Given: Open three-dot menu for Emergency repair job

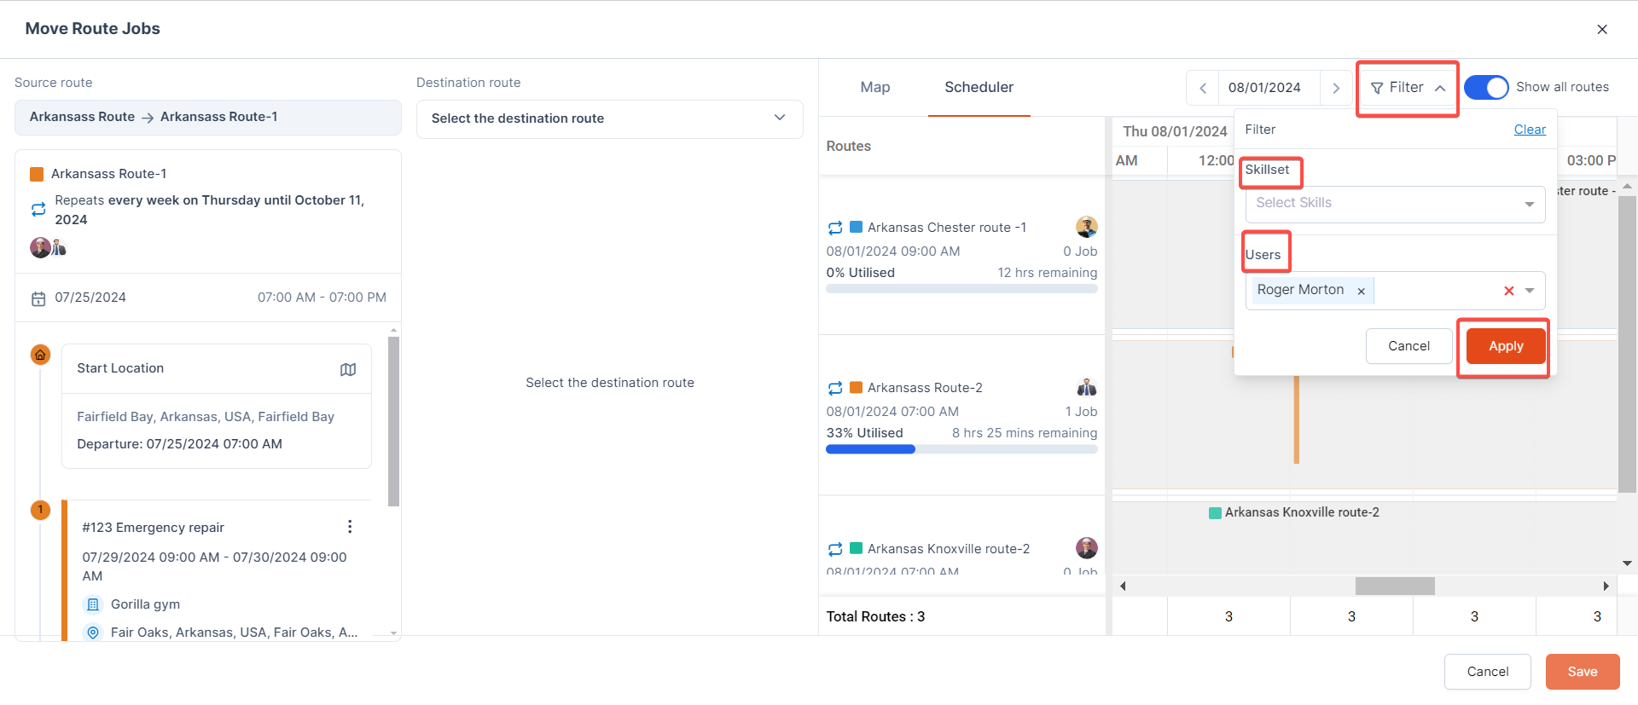Looking at the screenshot, I should [350, 527].
